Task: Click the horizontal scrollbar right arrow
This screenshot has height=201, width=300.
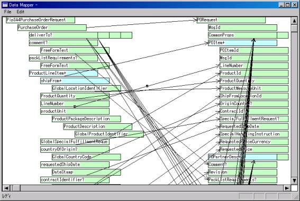Action: click(287, 188)
